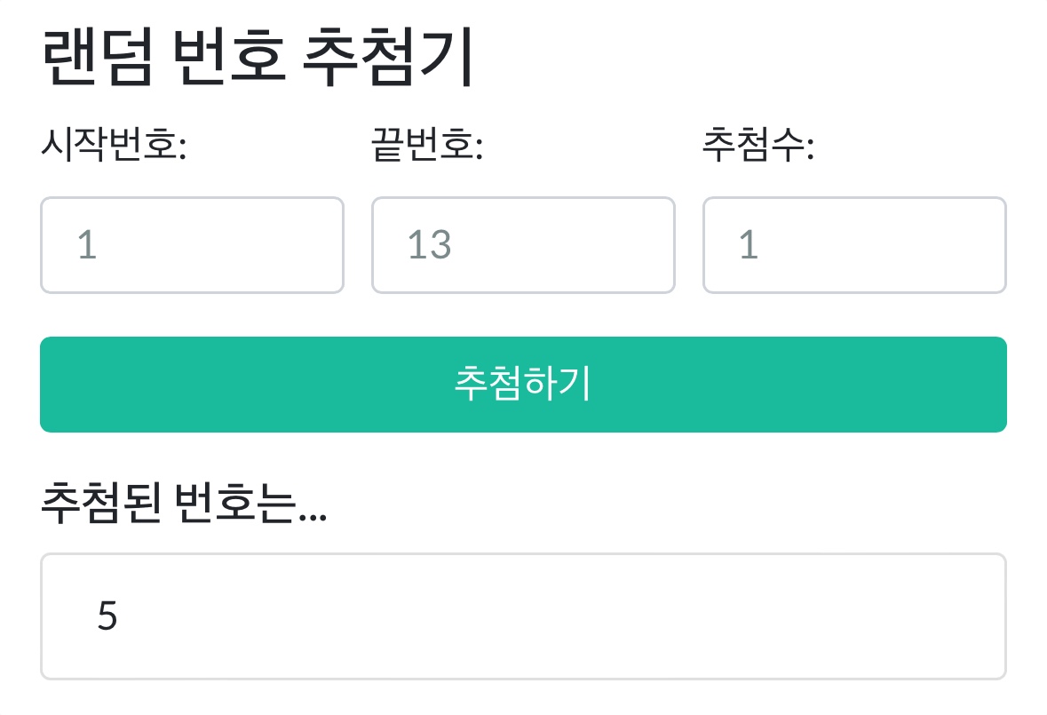Focus the 시작번호 input field
1047x715 pixels.
click(192, 245)
